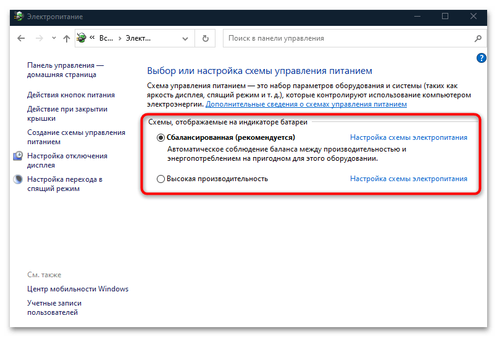
Task: Refresh the Control Panel page
Action: click(206, 38)
